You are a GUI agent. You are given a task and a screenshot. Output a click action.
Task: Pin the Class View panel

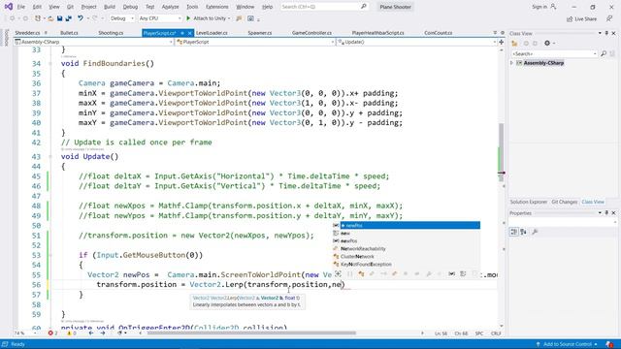pyautogui.click(x=606, y=34)
